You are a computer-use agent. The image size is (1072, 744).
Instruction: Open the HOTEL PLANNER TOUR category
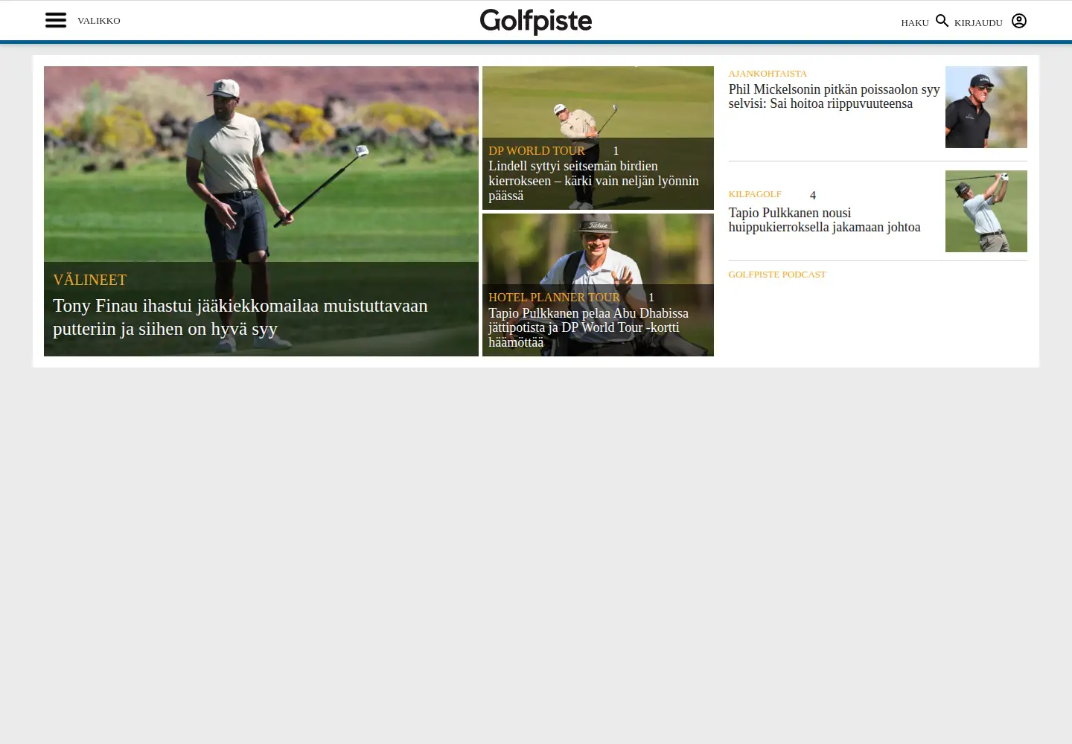click(554, 298)
